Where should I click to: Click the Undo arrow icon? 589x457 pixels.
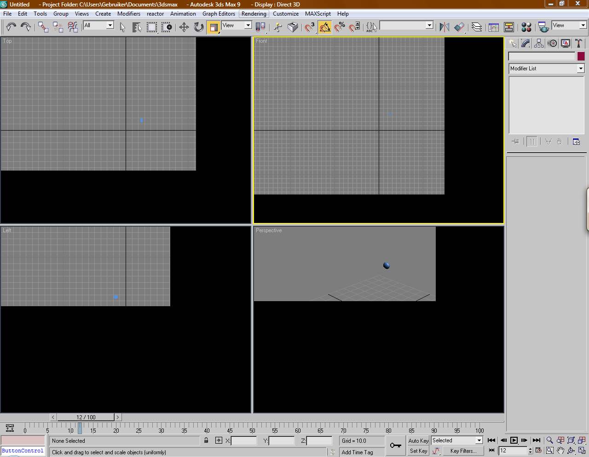click(x=11, y=27)
